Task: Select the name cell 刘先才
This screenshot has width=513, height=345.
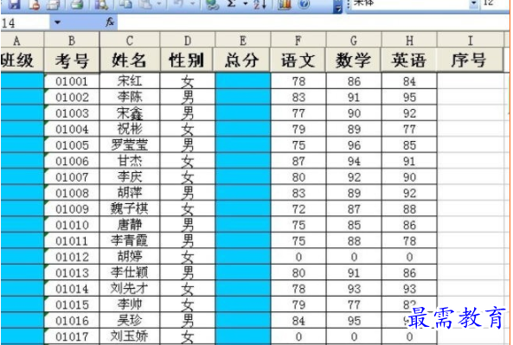Action: coord(130,289)
